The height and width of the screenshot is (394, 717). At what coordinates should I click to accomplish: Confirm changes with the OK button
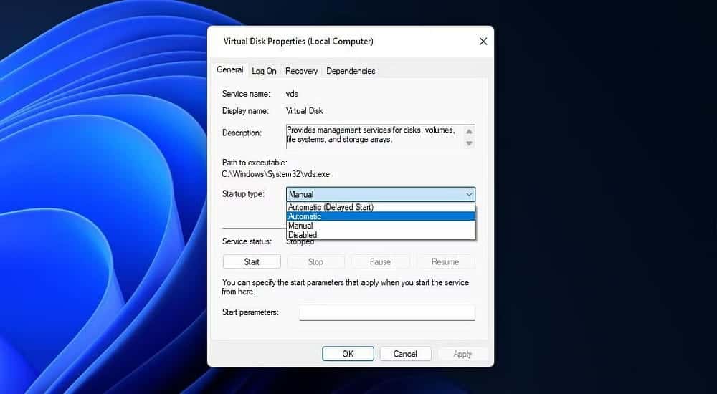pyautogui.click(x=348, y=354)
